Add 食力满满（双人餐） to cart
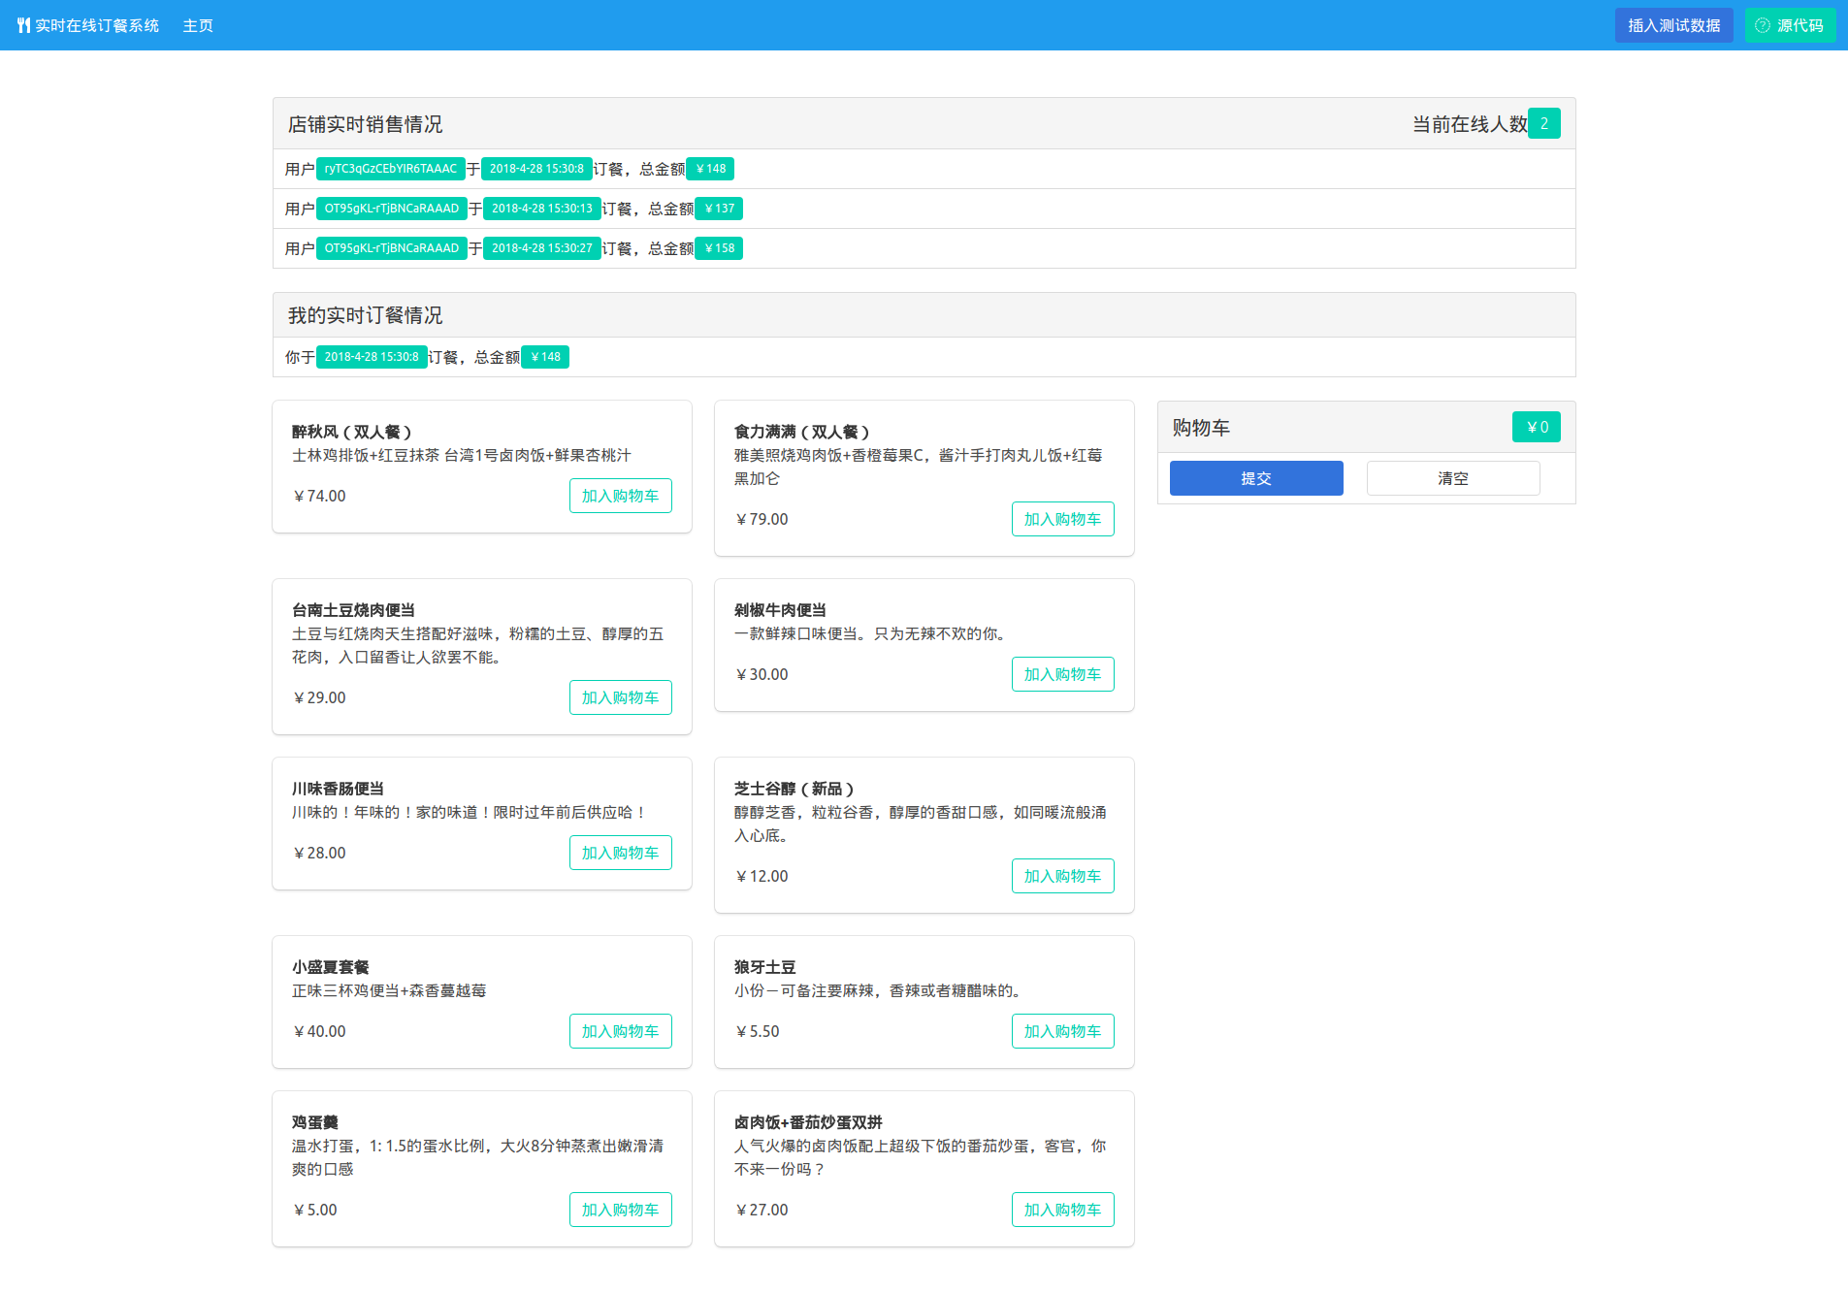The height and width of the screenshot is (1293, 1848). pos(1063,519)
